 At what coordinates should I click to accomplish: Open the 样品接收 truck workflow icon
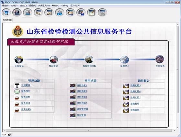(54, 59)
